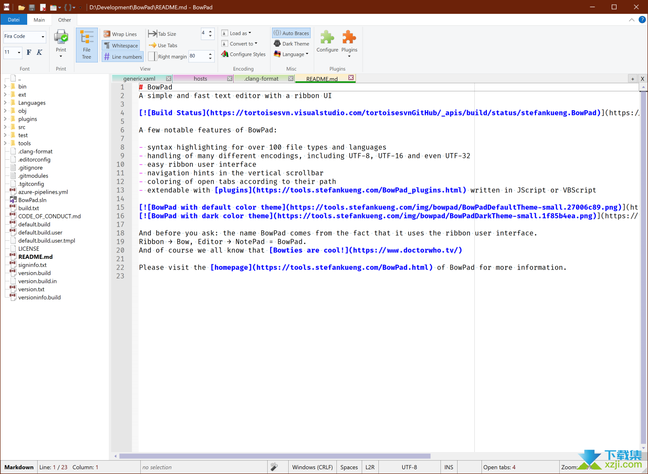Expand the tools folder
This screenshot has height=474, width=648.
pos(5,144)
